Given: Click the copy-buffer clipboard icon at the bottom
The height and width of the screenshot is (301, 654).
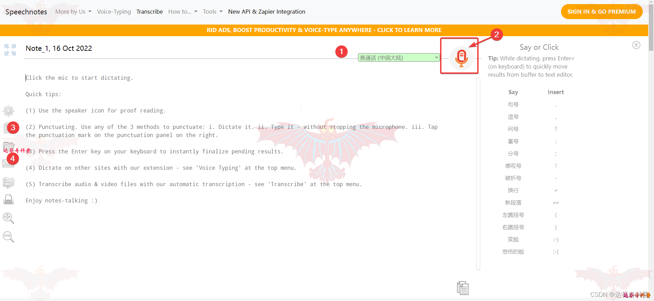Looking at the screenshot, I should 463,288.
